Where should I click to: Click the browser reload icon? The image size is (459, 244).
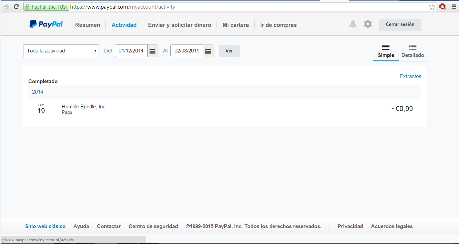click(x=16, y=7)
